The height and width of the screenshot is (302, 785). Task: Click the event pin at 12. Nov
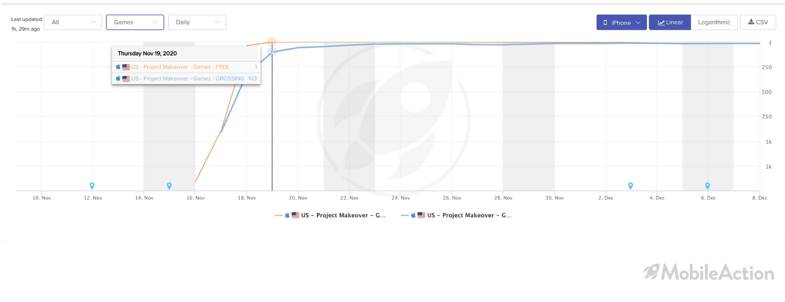pyautogui.click(x=92, y=186)
